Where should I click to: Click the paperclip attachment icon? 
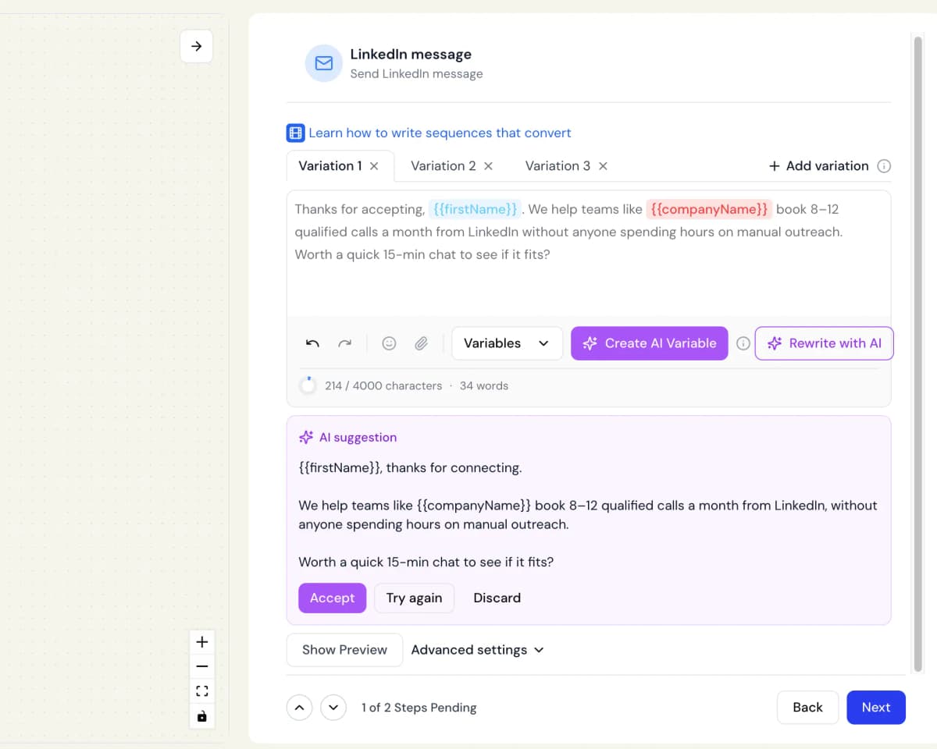[x=421, y=343]
